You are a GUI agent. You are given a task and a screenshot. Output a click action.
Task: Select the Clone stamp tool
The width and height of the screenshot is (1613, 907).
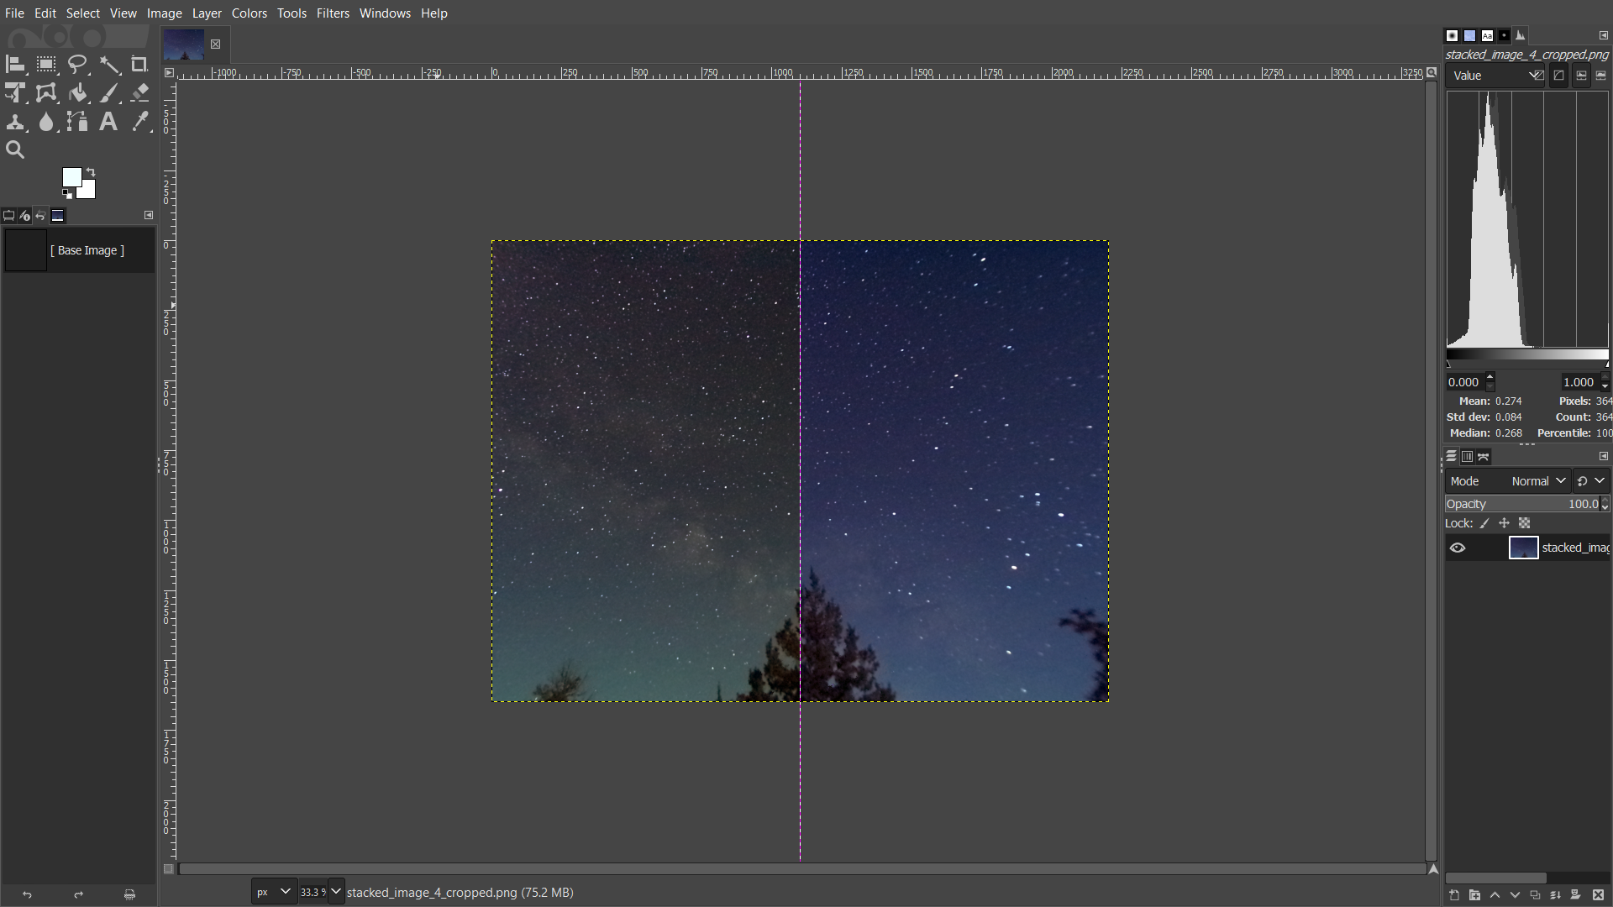pyautogui.click(x=15, y=122)
